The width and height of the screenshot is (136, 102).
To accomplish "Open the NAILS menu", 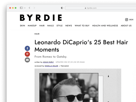I will click(x=50, y=26).
